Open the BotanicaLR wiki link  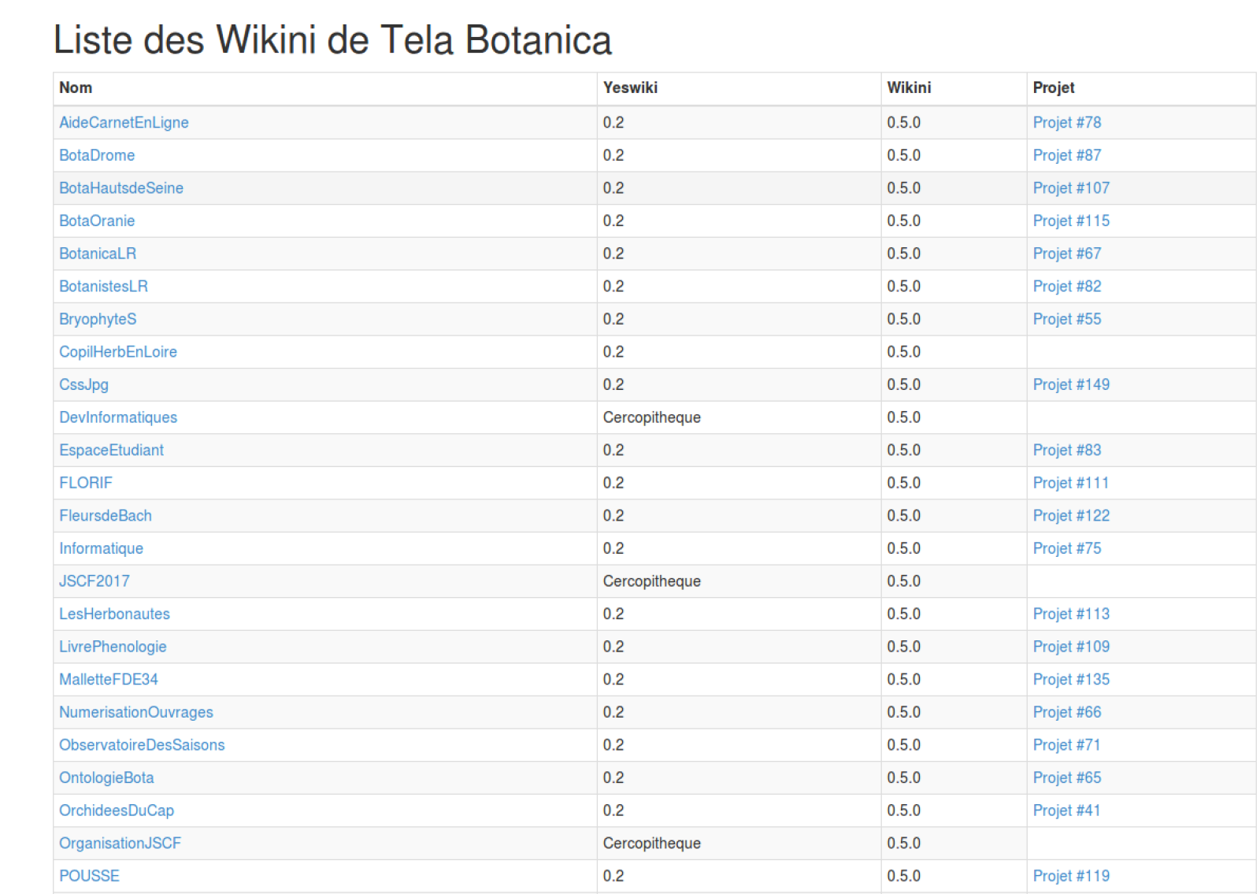[98, 254]
